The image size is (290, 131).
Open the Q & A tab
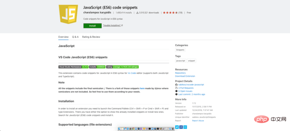(75, 37)
